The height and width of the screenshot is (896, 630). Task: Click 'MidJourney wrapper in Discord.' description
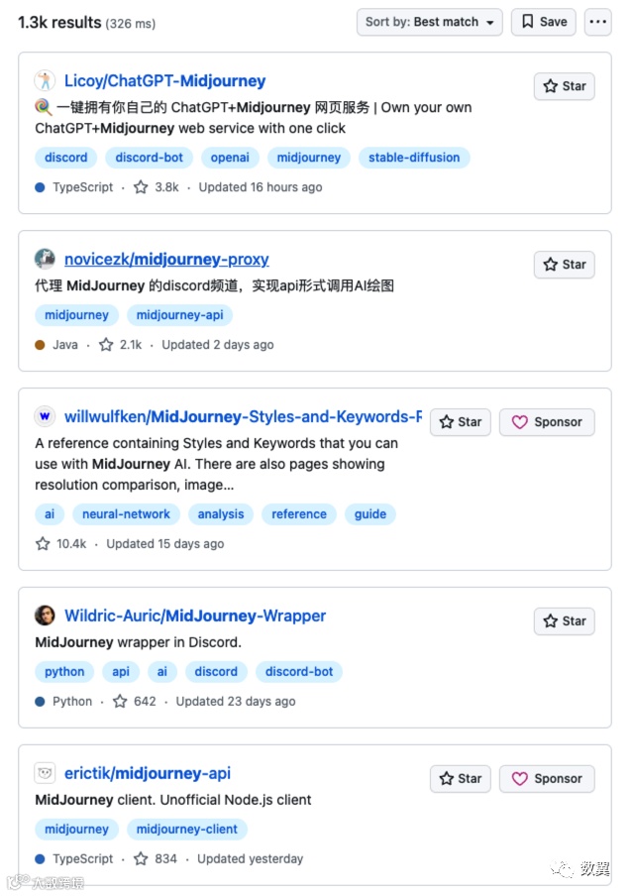[139, 643]
